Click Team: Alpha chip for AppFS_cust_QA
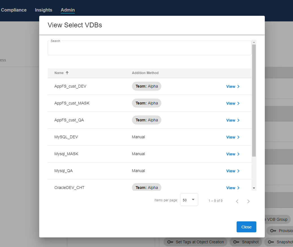 pyautogui.click(x=147, y=120)
